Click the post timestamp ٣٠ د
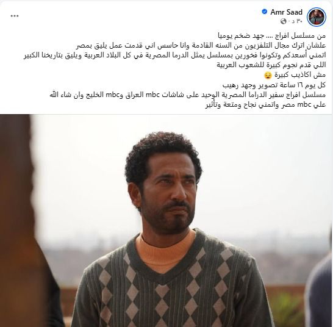This screenshot has width=333, height=327. (x=298, y=21)
